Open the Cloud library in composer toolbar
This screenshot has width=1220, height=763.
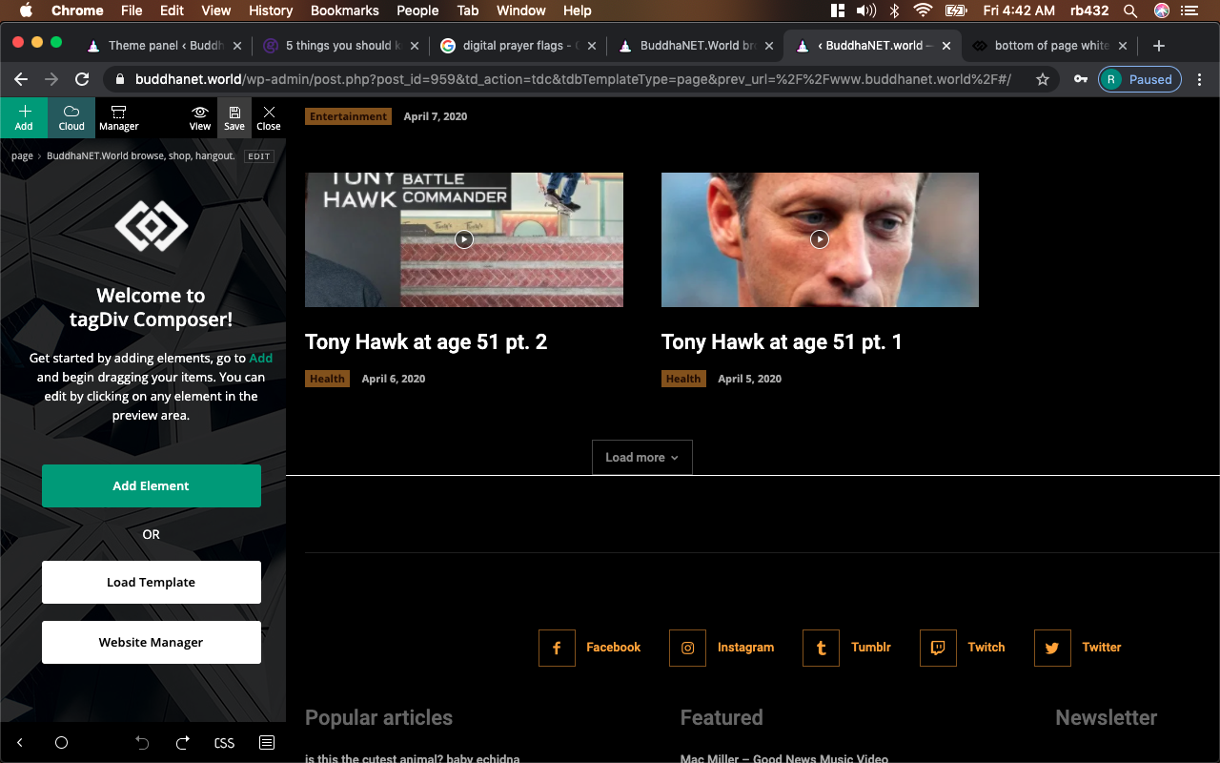tap(71, 117)
